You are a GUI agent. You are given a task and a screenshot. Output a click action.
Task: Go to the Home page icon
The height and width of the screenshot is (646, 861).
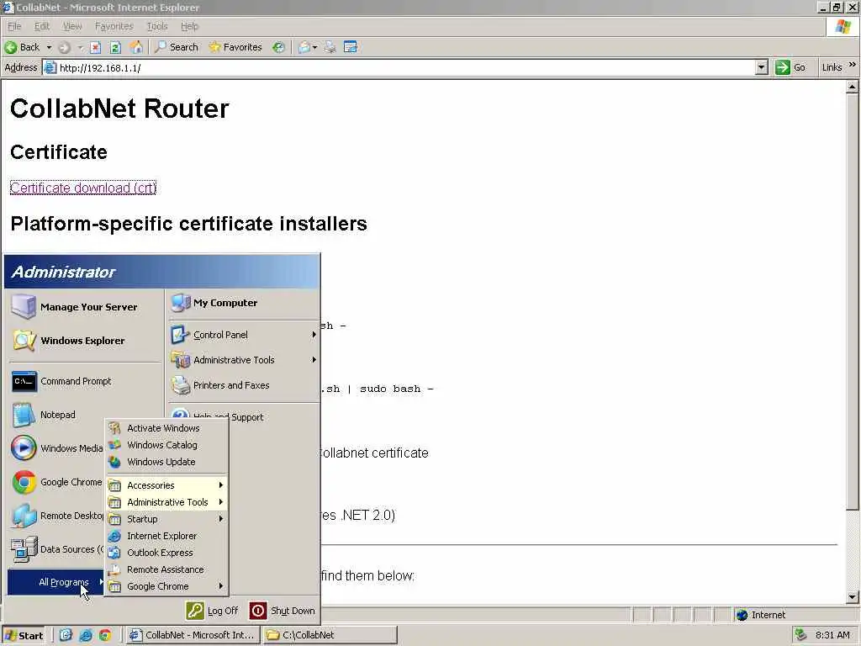pyautogui.click(x=135, y=47)
